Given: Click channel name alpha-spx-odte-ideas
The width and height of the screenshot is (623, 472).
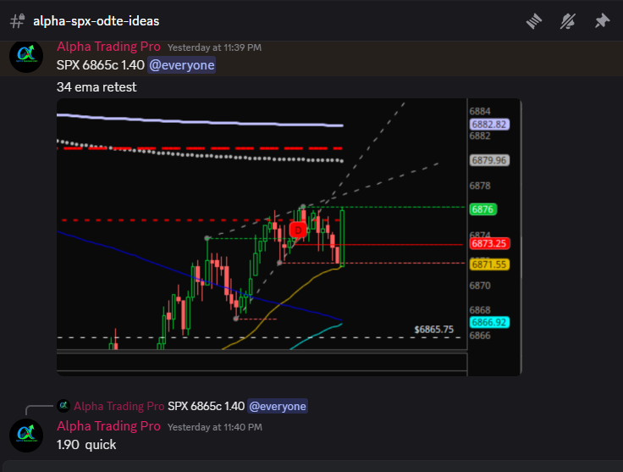Looking at the screenshot, I should (x=96, y=21).
